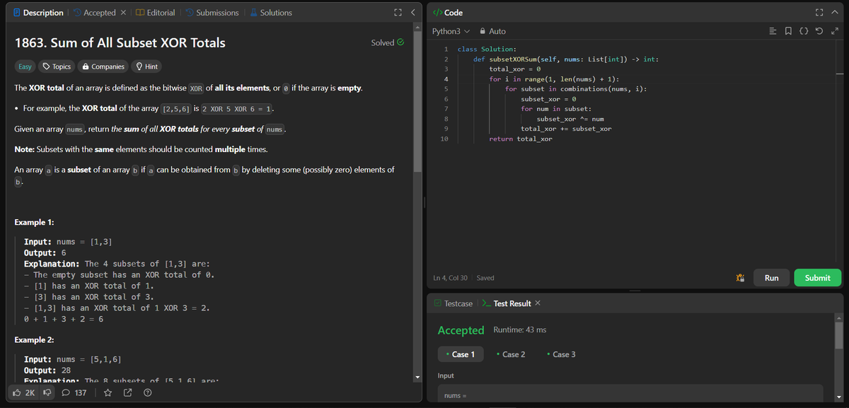Toggle the Auto completion lock setting
This screenshot has height=408, width=849.
(x=492, y=31)
